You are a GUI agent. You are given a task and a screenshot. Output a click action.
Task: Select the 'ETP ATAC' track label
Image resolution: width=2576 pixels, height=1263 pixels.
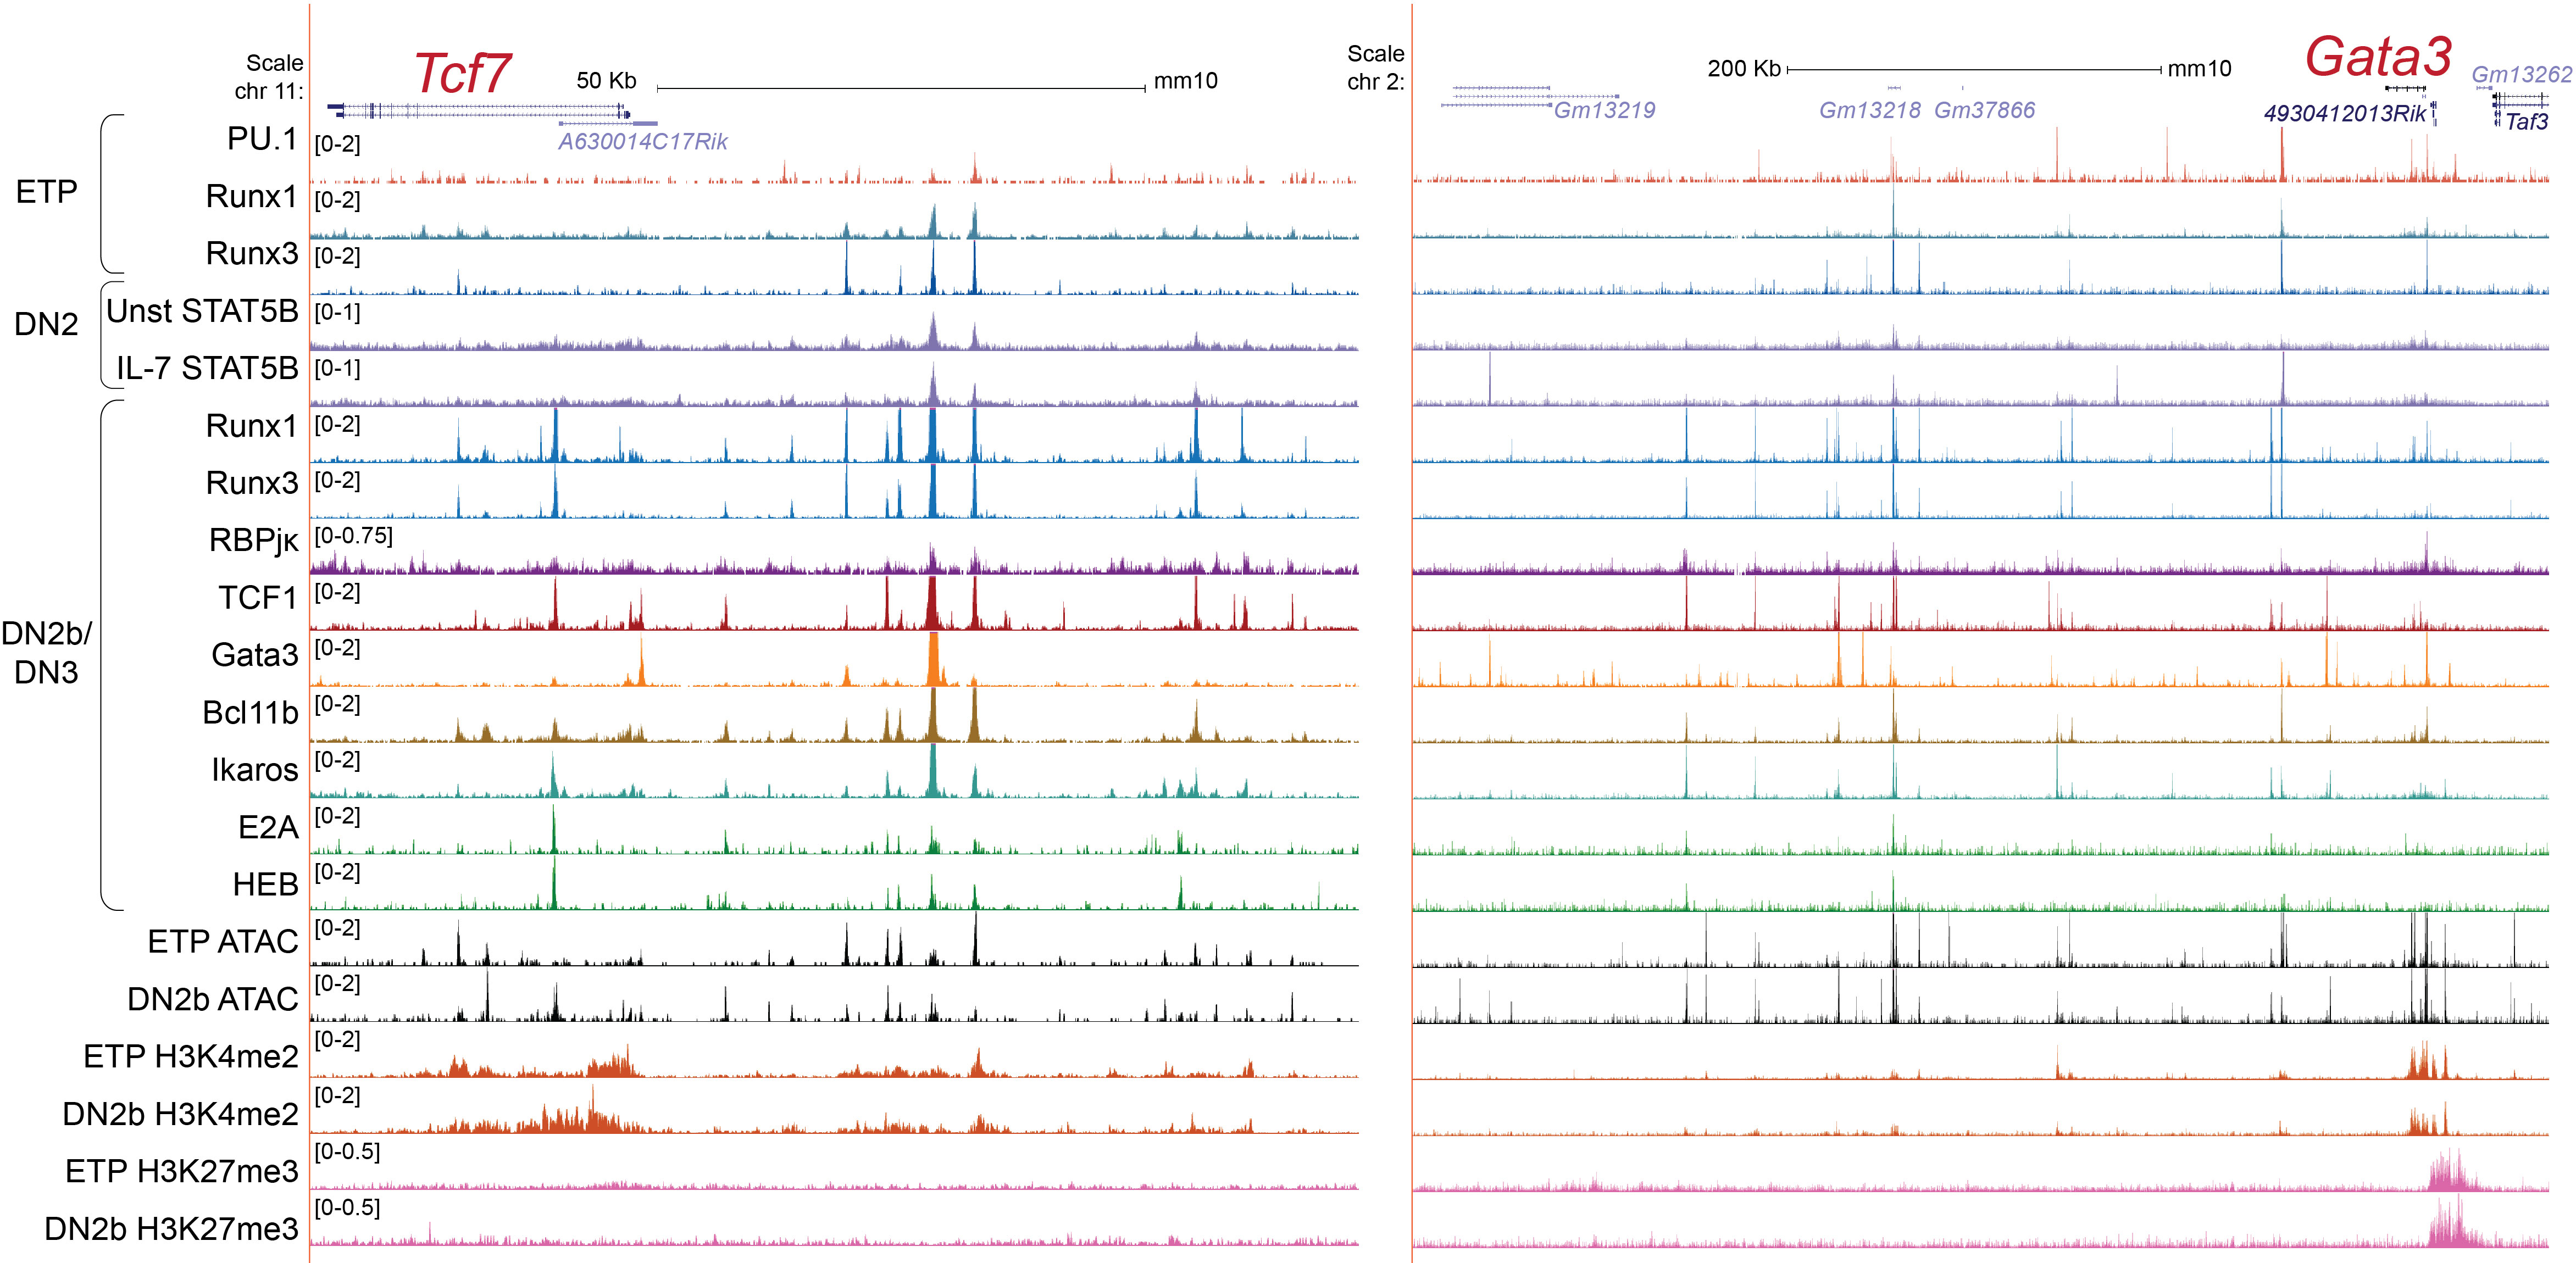[x=223, y=942]
